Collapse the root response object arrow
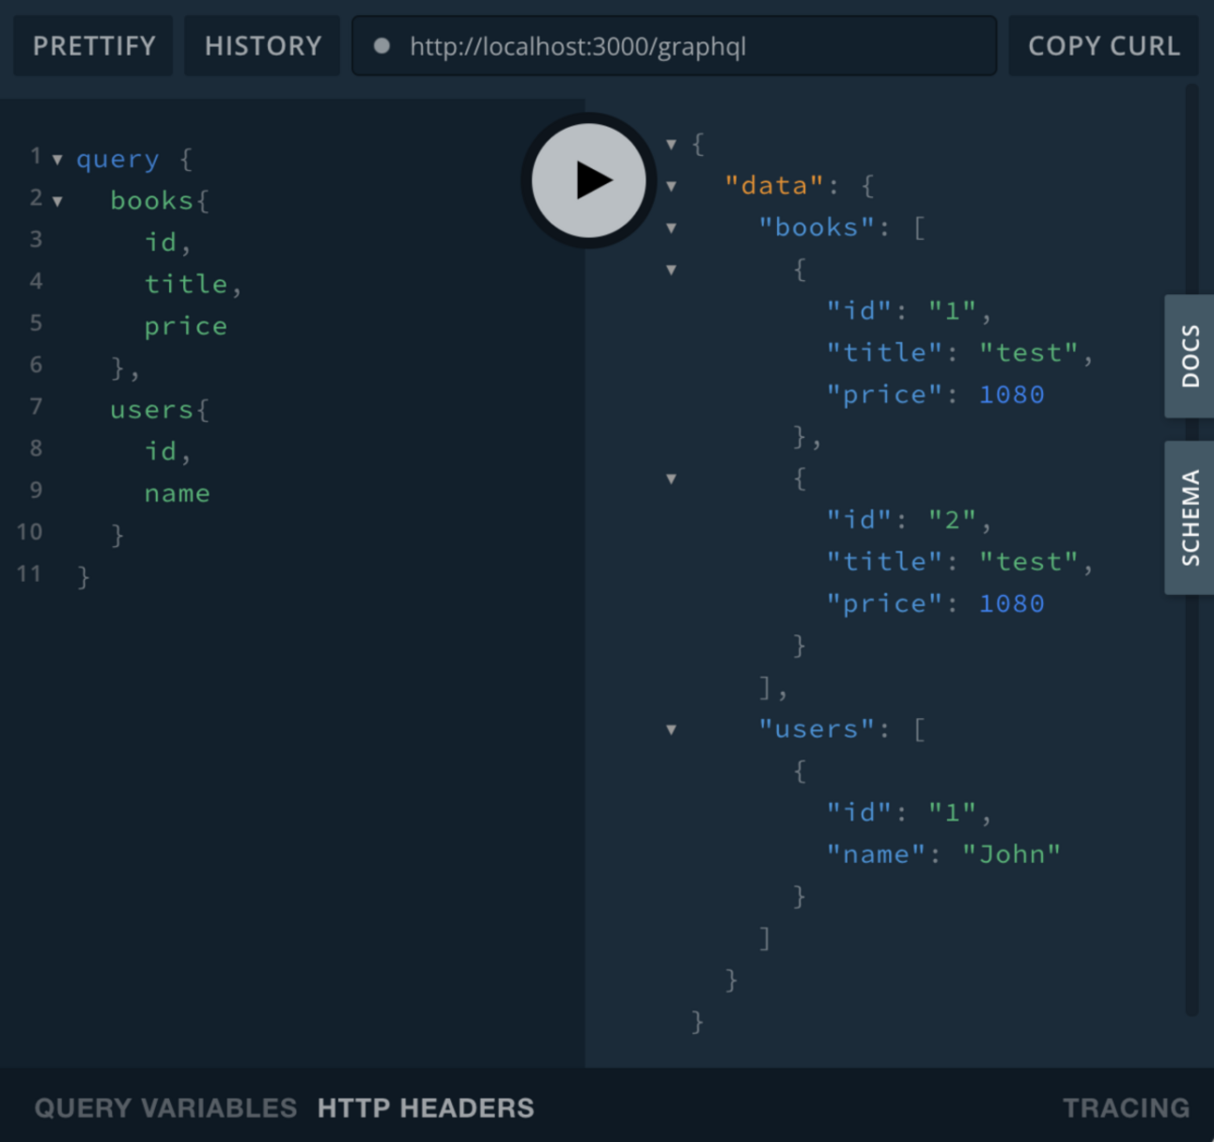 click(x=671, y=145)
